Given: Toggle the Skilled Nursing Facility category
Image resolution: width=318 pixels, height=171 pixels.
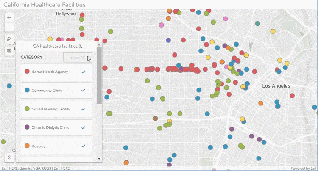Looking at the screenshot, I should click(x=56, y=109).
